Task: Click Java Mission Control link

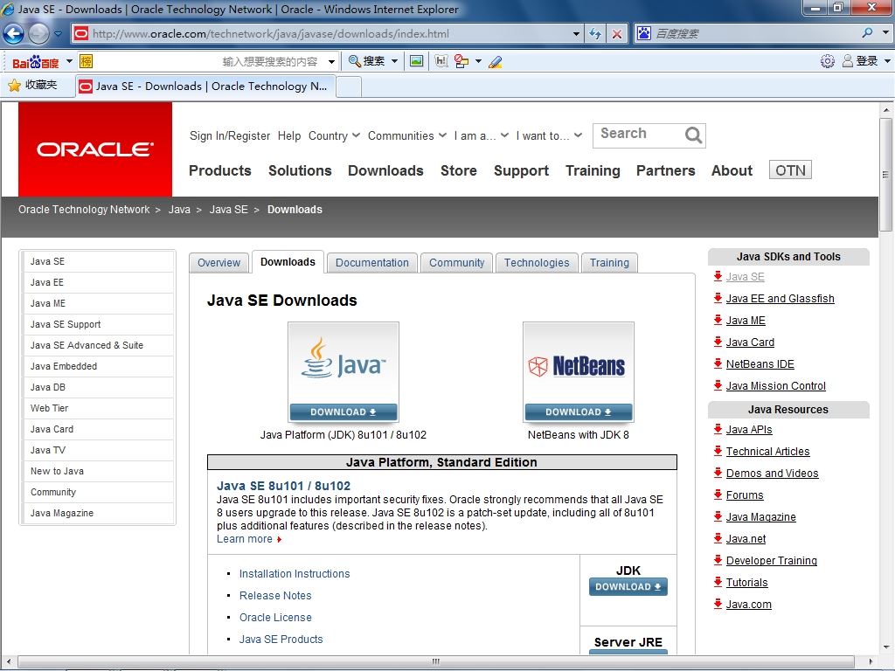Action: coord(776,385)
